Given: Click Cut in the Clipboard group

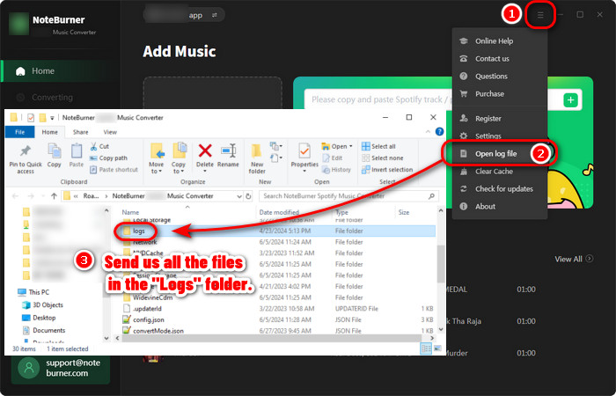Looking at the screenshot, I should (99, 147).
